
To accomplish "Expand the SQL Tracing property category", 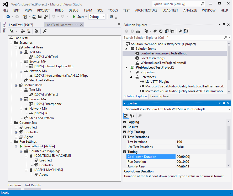I will [125, 132].
